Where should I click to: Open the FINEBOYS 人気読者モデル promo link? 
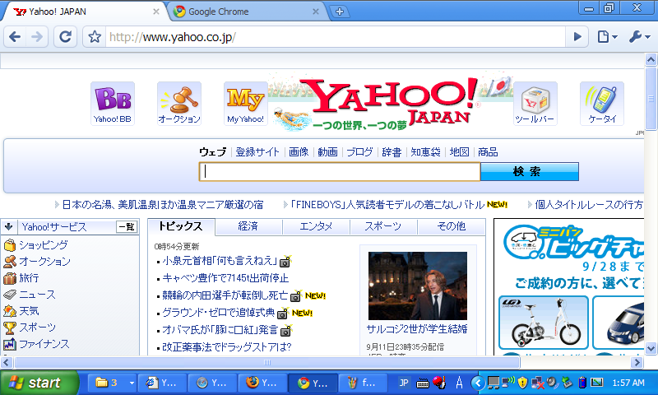(x=387, y=205)
